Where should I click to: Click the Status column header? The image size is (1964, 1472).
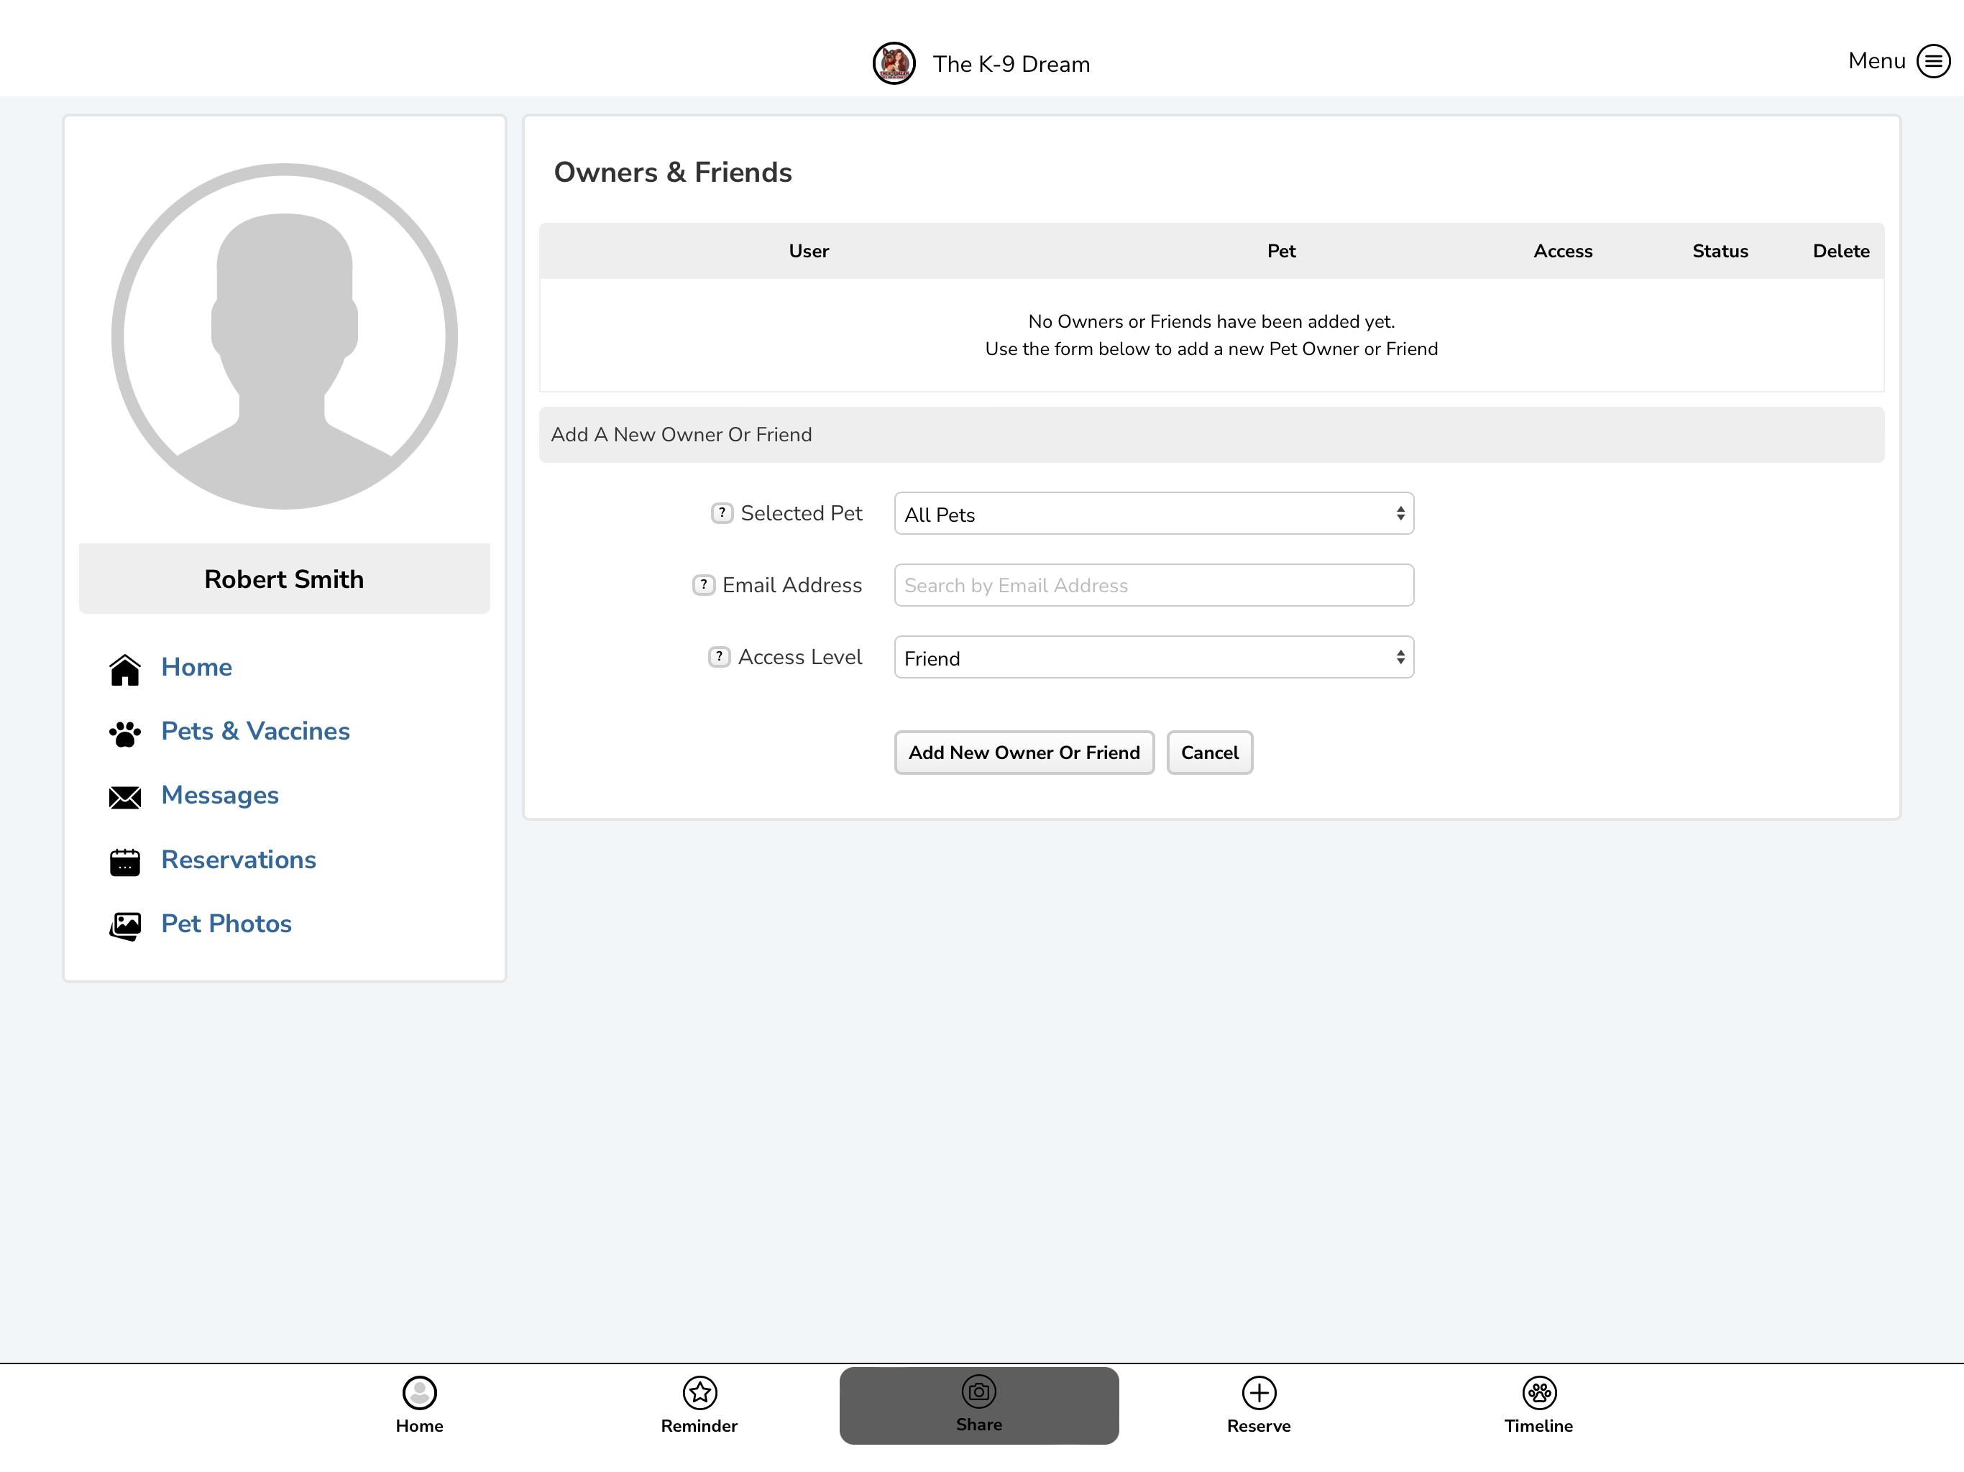coord(1720,252)
